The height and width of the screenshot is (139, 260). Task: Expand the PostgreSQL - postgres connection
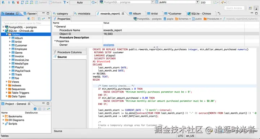tap(3, 27)
